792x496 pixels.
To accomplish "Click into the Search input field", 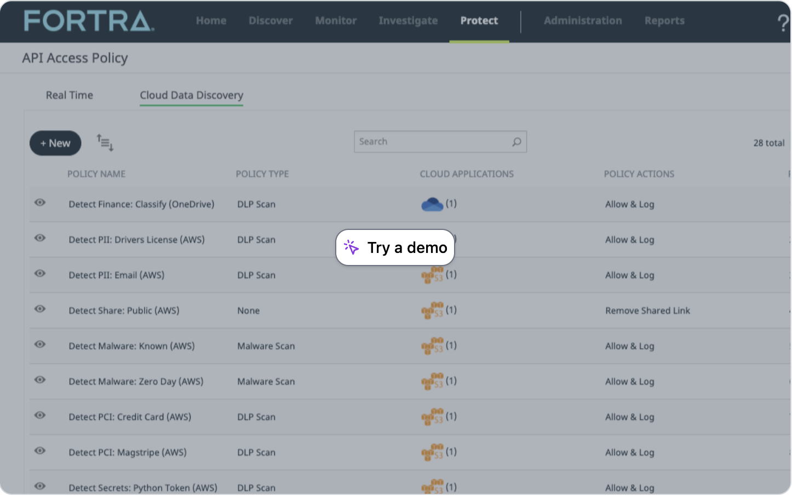I will coord(440,142).
